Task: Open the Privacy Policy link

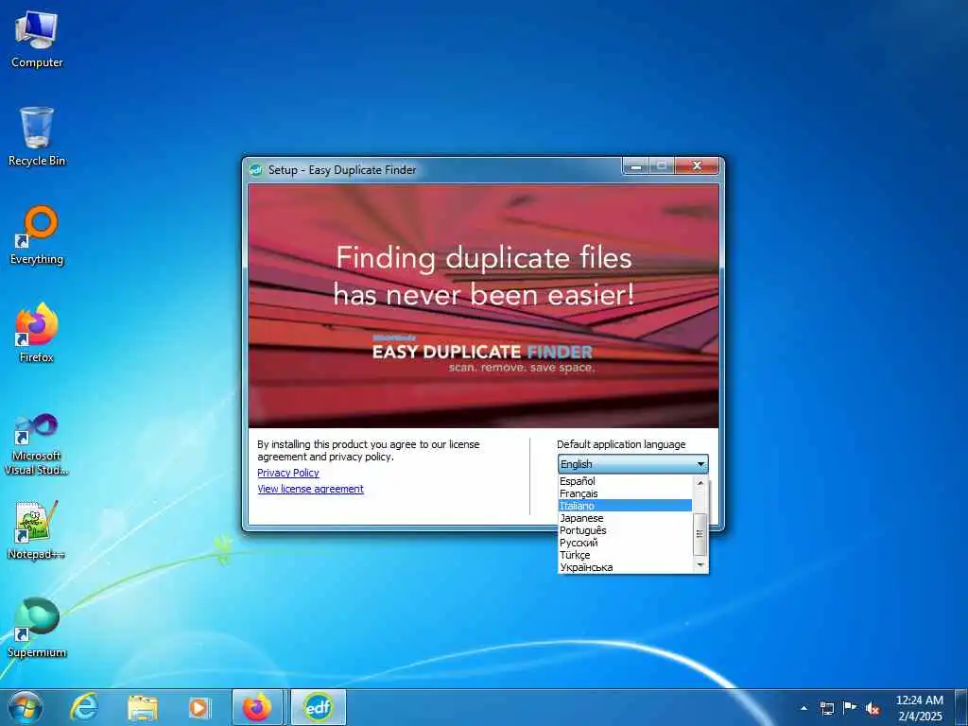Action: [287, 473]
